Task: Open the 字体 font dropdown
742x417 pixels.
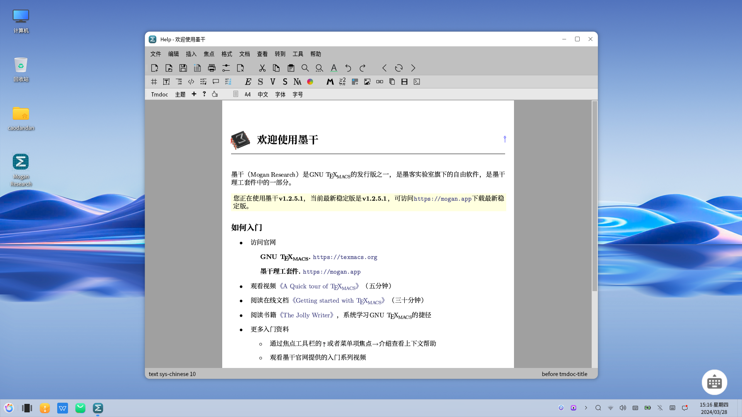Action: tap(280, 94)
